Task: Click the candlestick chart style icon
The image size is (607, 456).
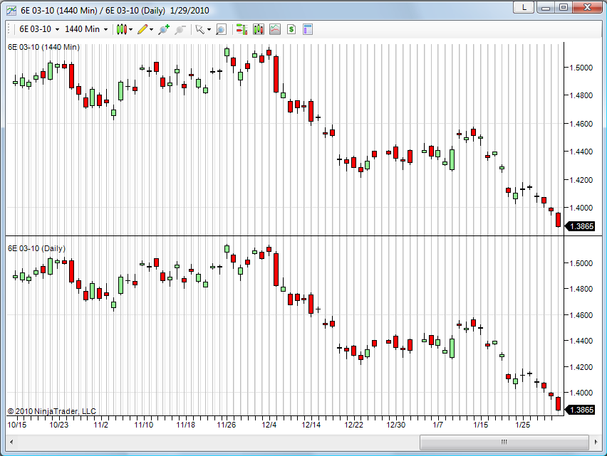Action: (122, 29)
